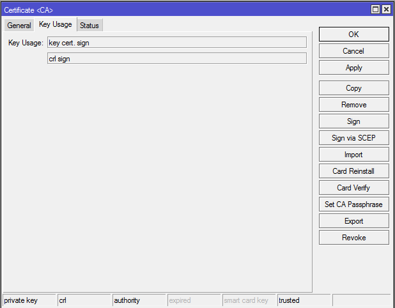Viewport: 395px width, 308px height.
Task: Remove the CA certificate
Action: pos(353,105)
